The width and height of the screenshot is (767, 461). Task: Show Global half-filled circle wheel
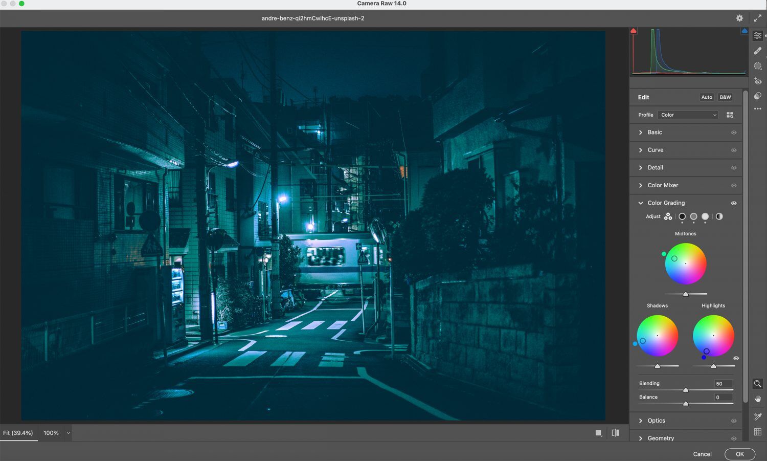719,216
